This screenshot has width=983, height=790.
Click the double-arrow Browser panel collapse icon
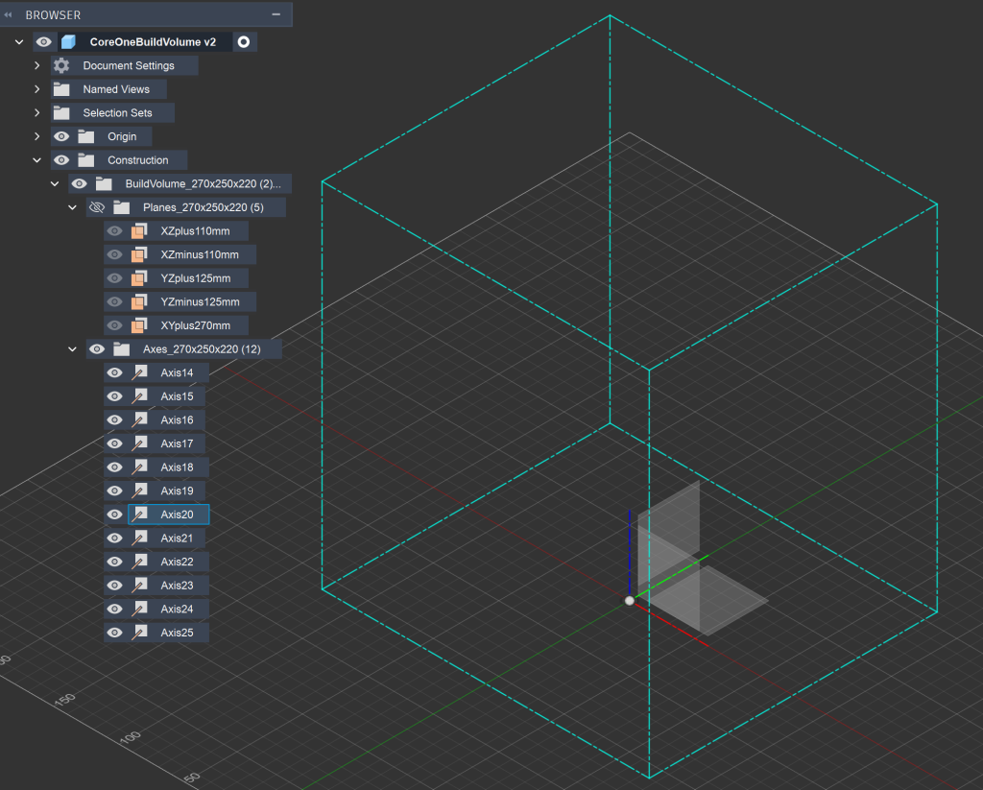[9, 15]
